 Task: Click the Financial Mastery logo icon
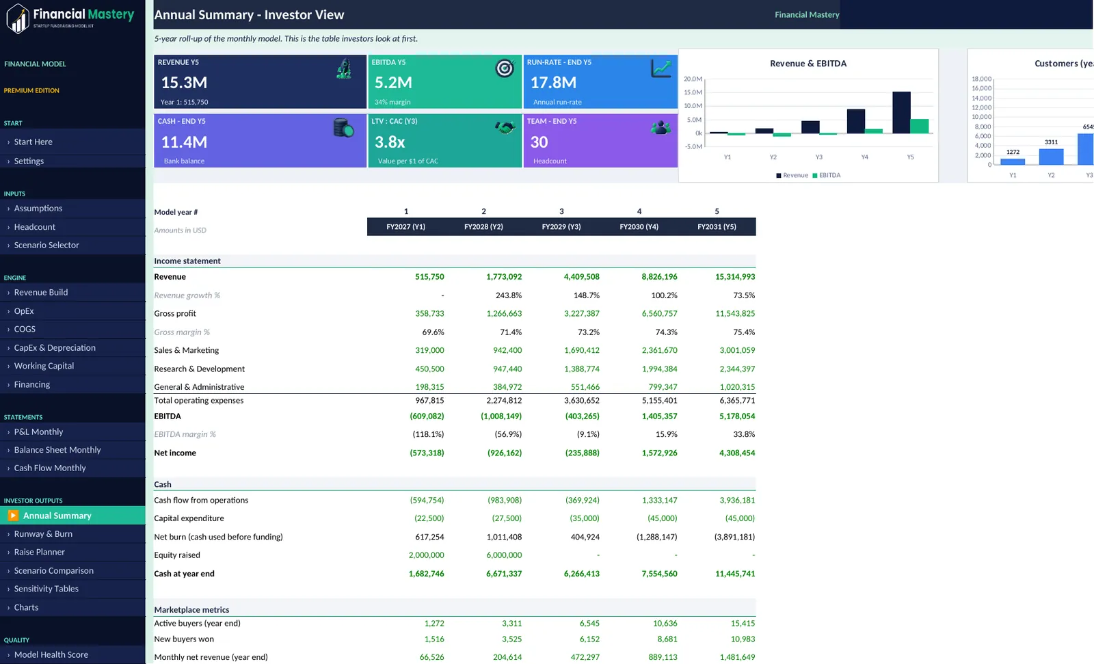(18, 18)
